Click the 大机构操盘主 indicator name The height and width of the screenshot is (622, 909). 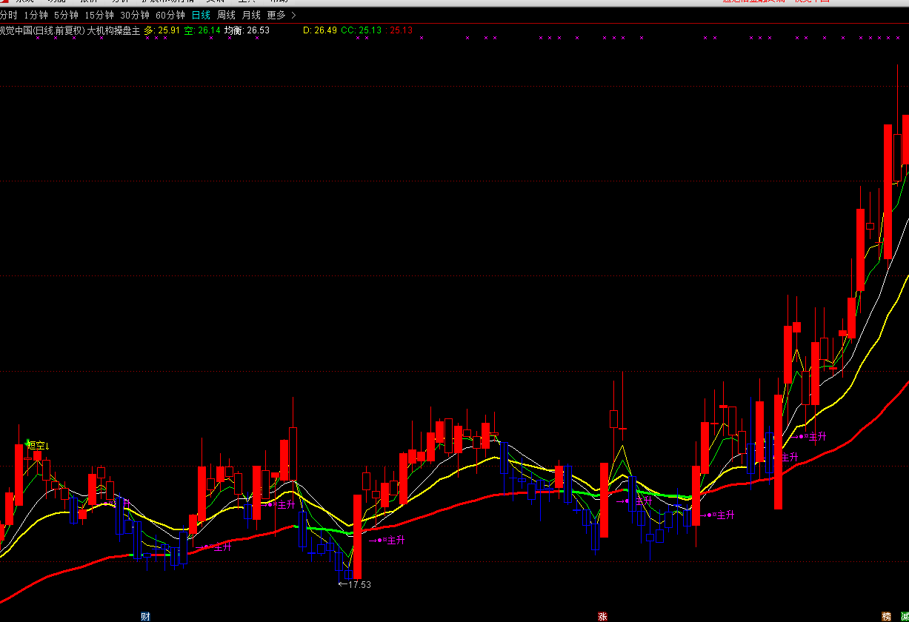click(x=113, y=30)
